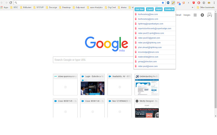Image resolution: width=217 pixels, height=135 pixels.
Task: Reload the current page
Action: (11, 3)
